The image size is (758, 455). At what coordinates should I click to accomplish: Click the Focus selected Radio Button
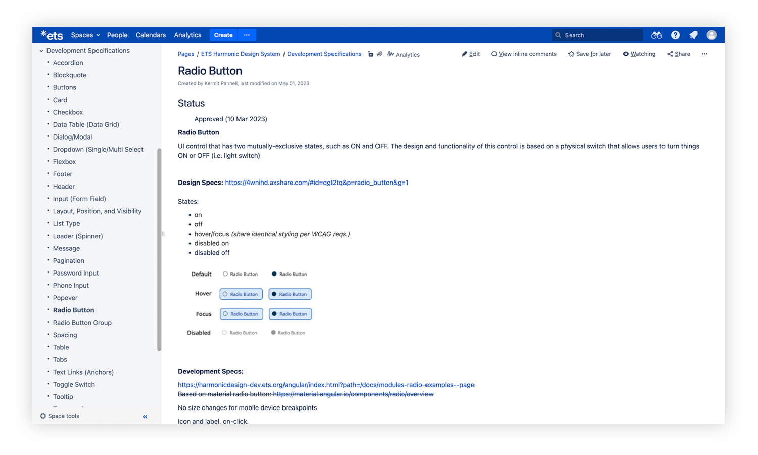[290, 314]
